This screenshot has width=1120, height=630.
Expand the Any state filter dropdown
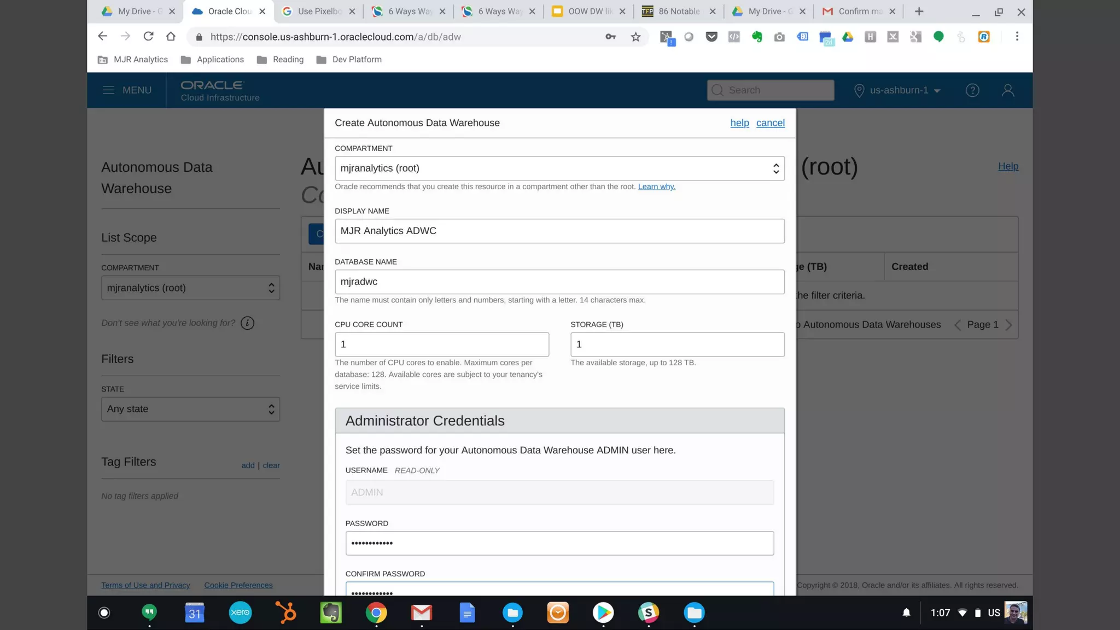tap(190, 409)
